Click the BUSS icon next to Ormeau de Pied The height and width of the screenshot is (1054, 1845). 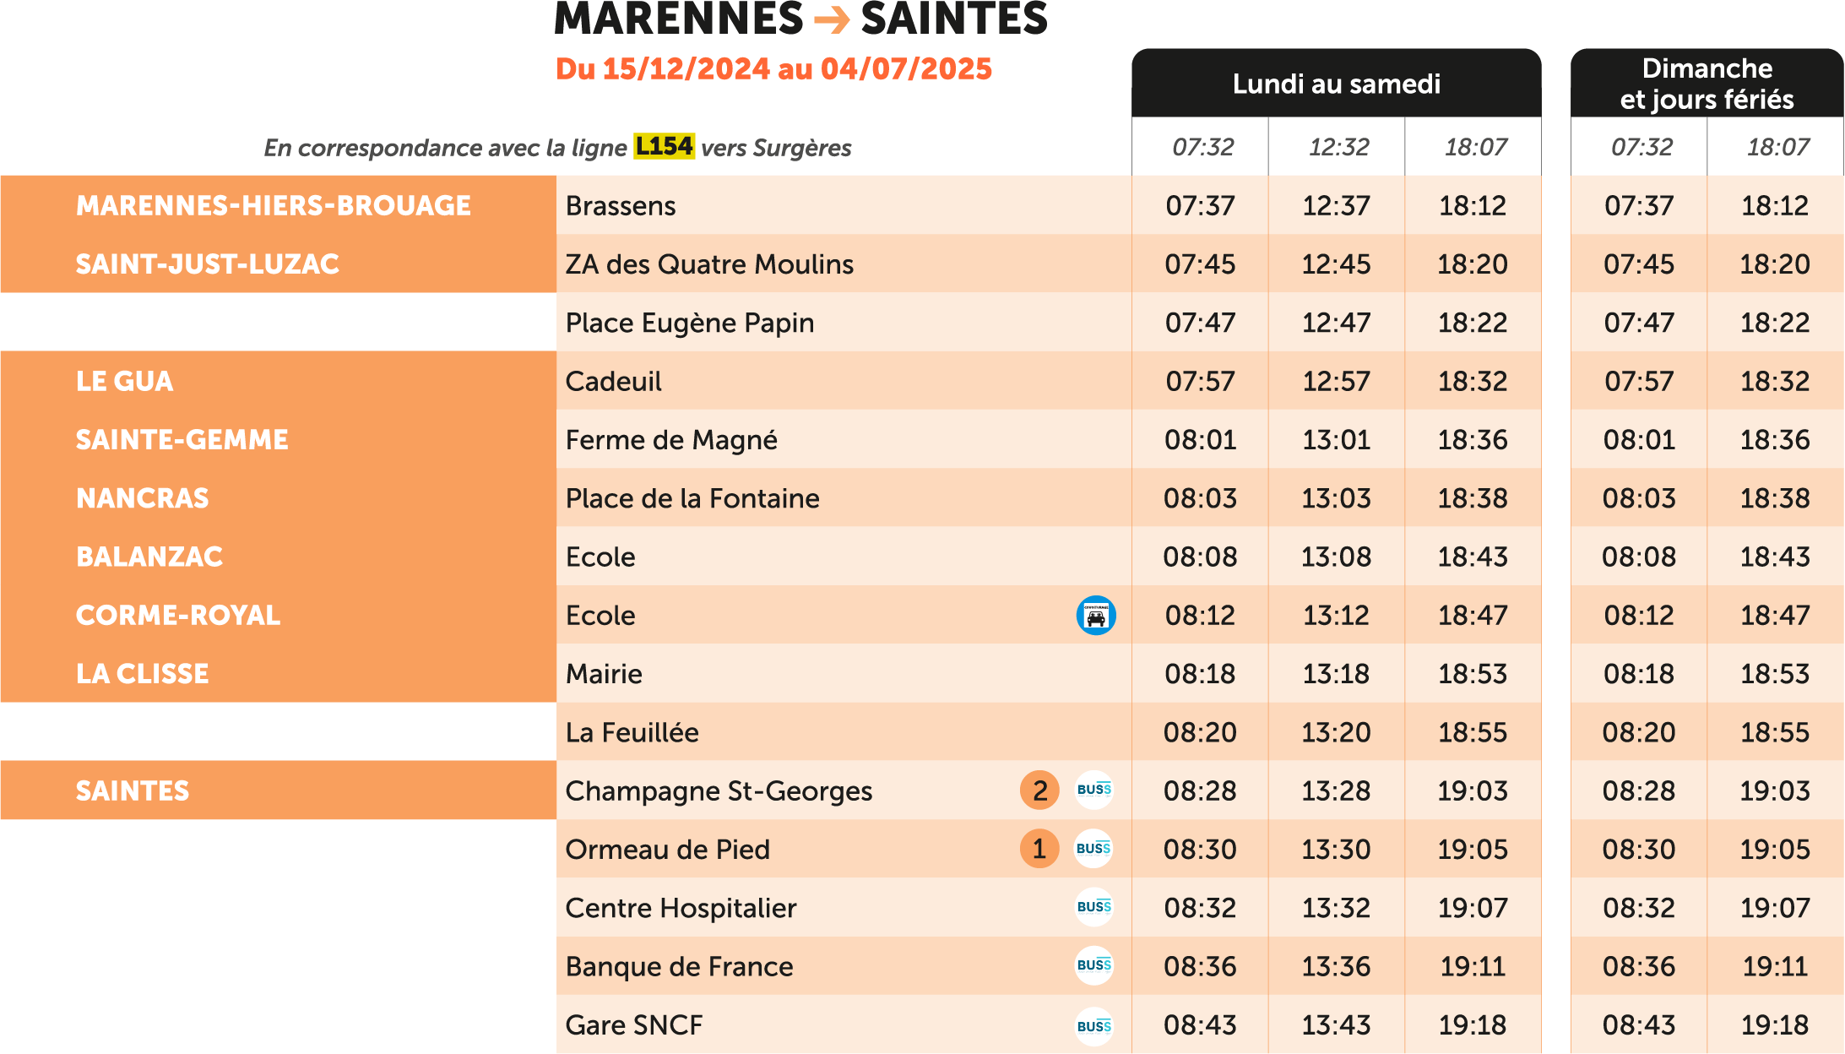pyautogui.click(x=1093, y=849)
